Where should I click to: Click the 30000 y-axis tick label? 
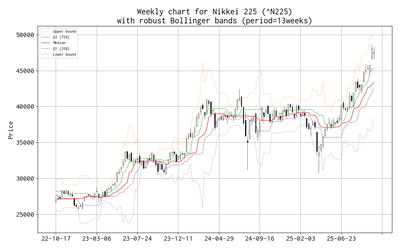(25, 179)
